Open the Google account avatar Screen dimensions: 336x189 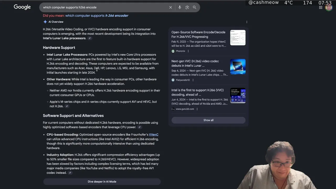329,8
